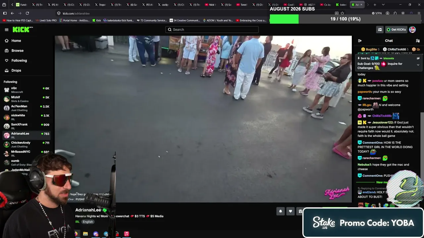Click xQc's avatar in the sidebar
424x238 pixels.
[x=7, y=90]
